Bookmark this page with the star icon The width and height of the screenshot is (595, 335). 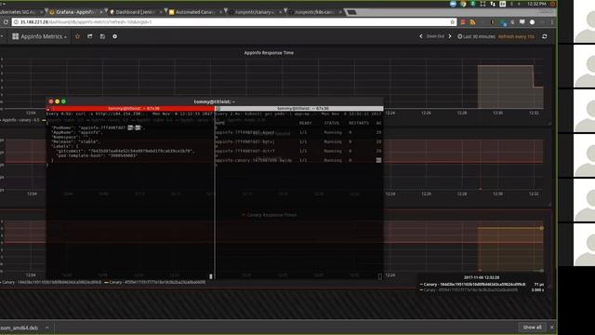coord(453,22)
